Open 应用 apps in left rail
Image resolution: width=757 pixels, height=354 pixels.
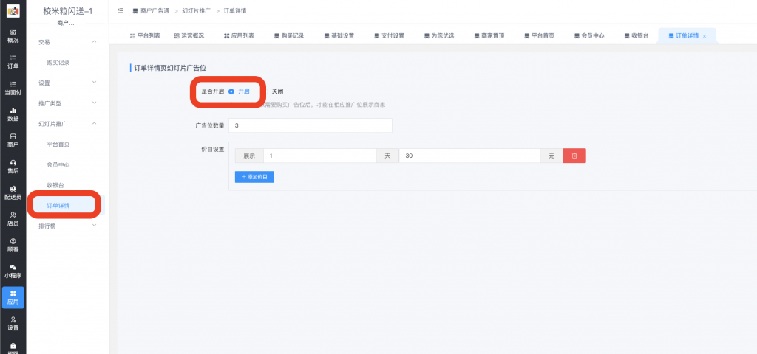[13, 298]
